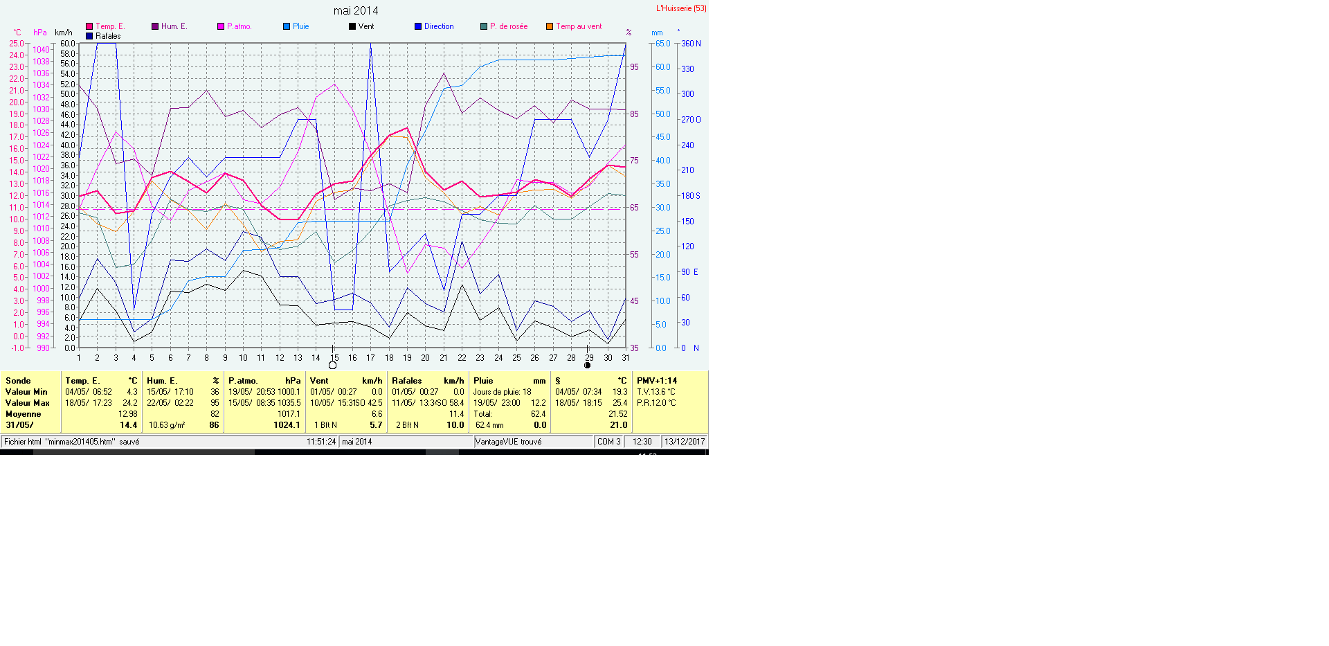Viewport: 1329px width, 646px height.
Task: Click the 'Vent' column header in table
Action: click(x=319, y=381)
